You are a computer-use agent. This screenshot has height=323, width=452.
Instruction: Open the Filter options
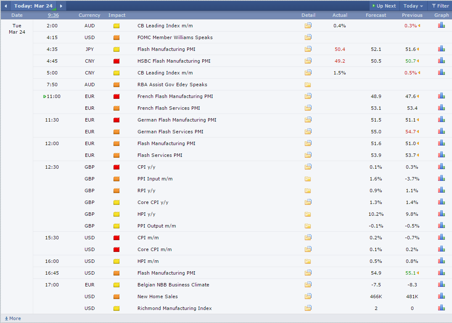coord(440,6)
